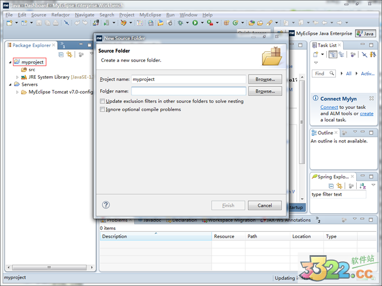This screenshot has width=382, height=286.
Task: Open the Window menu
Action: click(x=189, y=15)
